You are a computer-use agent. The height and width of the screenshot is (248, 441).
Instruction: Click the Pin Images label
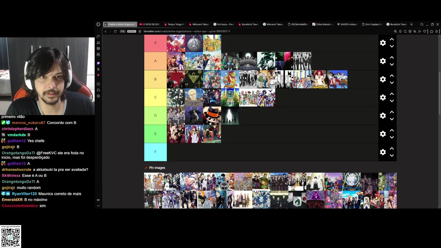point(157,168)
